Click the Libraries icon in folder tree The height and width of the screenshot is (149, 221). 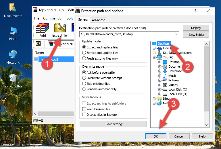(159, 99)
